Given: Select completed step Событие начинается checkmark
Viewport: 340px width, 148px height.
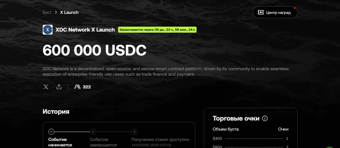Looking at the screenshot, I should point(51,132).
